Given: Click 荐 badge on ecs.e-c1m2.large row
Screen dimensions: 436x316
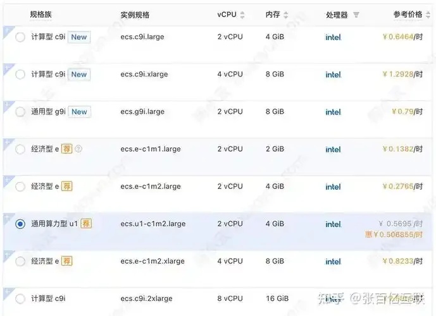Looking at the screenshot, I should point(66,186).
